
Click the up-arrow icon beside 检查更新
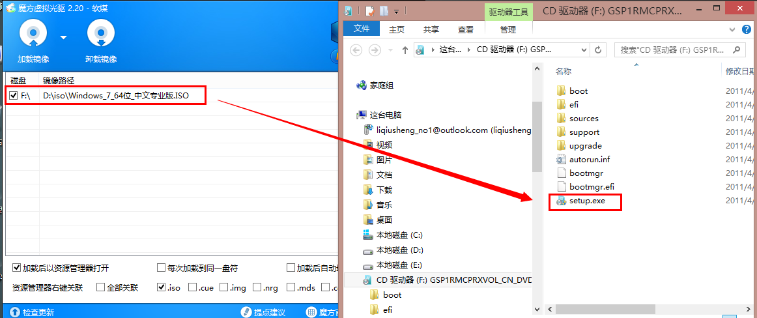click(x=15, y=312)
